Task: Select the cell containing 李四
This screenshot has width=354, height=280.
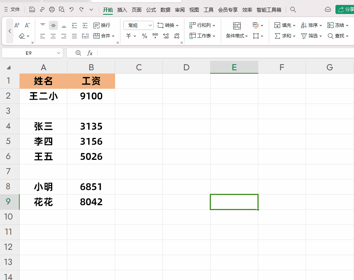Action: pyautogui.click(x=43, y=141)
